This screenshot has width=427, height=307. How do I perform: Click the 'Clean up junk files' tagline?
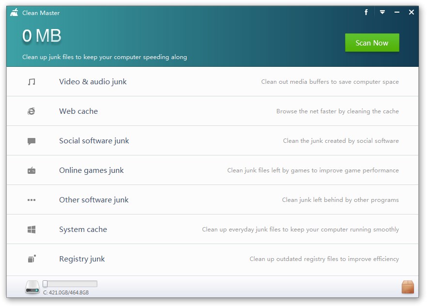(105, 57)
